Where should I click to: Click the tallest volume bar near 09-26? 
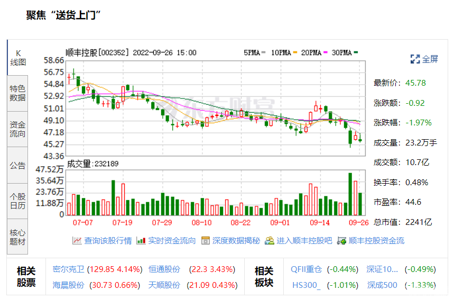[350, 194]
